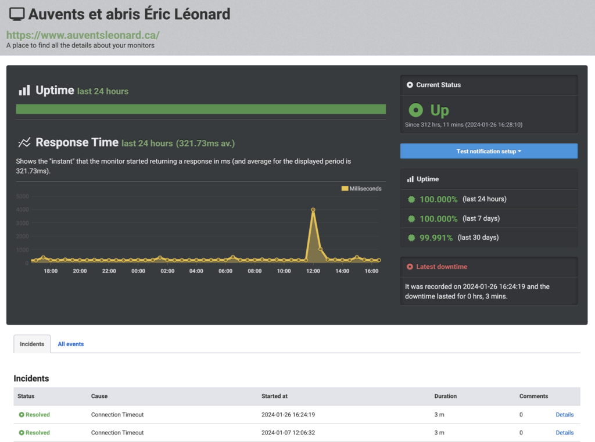Click the Response Time line chart icon
The image size is (595, 442).
tap(24, 143)
